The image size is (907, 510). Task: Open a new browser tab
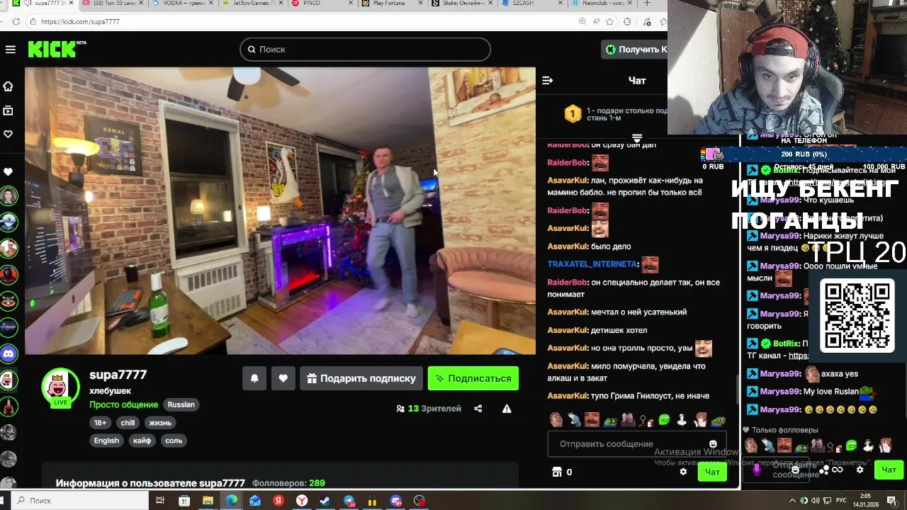tap(646, 4)
